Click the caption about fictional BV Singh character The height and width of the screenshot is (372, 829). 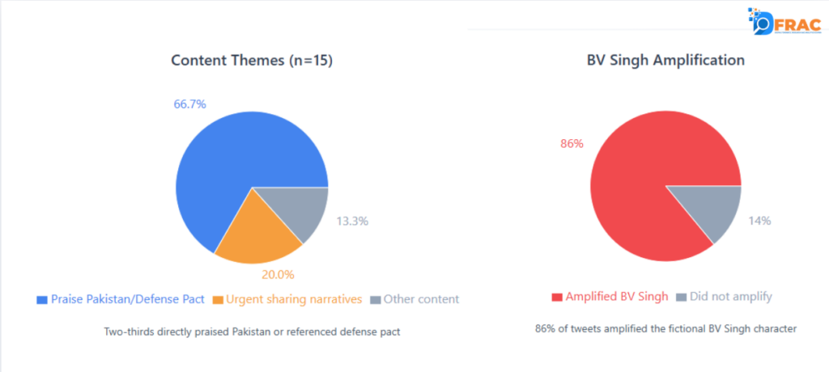click(665, 329)
